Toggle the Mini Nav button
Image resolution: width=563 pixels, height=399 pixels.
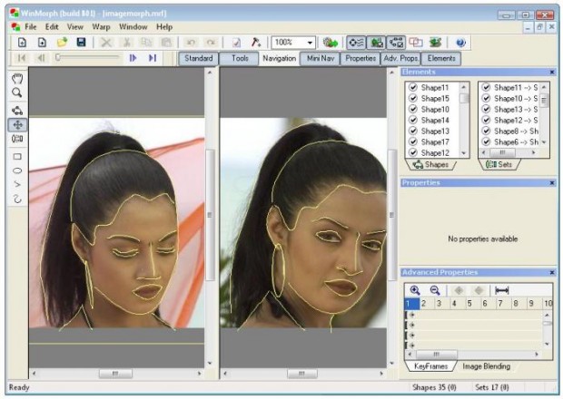320,58
